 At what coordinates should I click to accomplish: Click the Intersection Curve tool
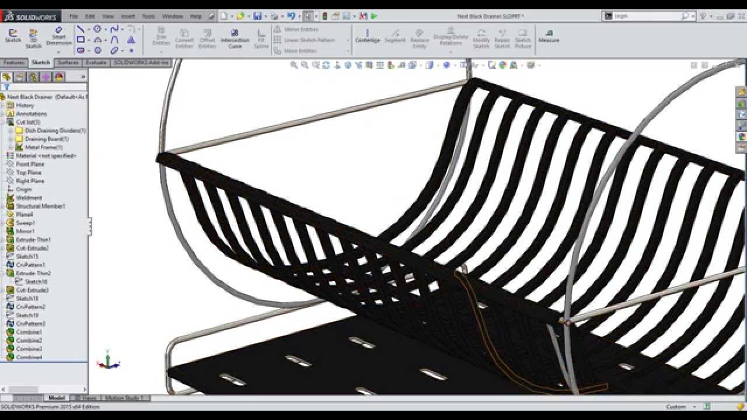pos(235,39)
